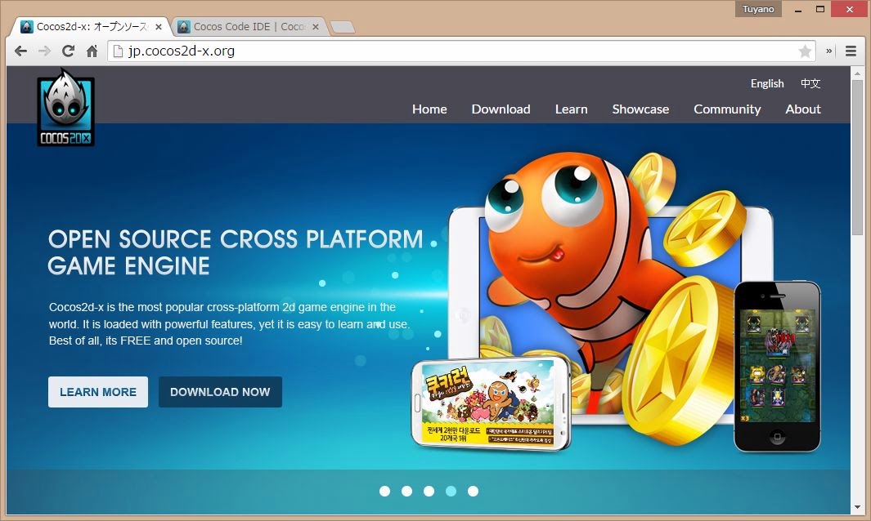871x521 pixels.
Task: Click the browser back arrow
Action: point(21,51)
